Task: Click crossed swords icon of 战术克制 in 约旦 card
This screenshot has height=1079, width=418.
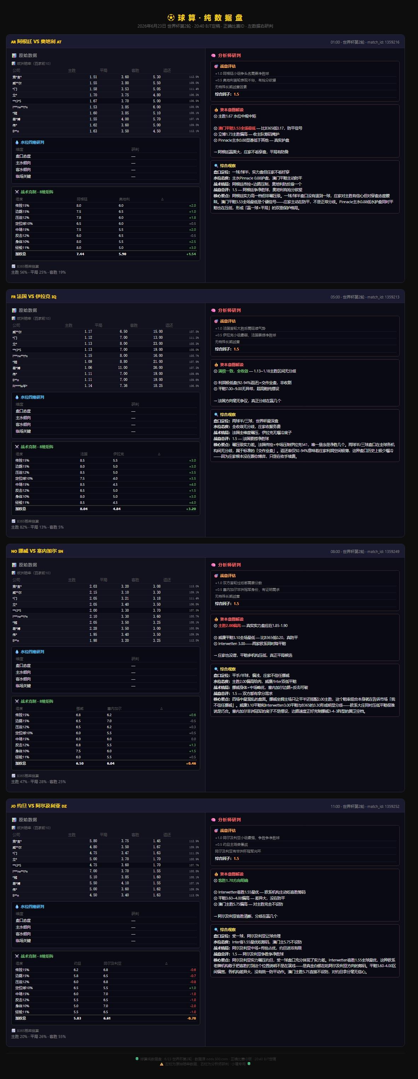Action: (17, 956)
